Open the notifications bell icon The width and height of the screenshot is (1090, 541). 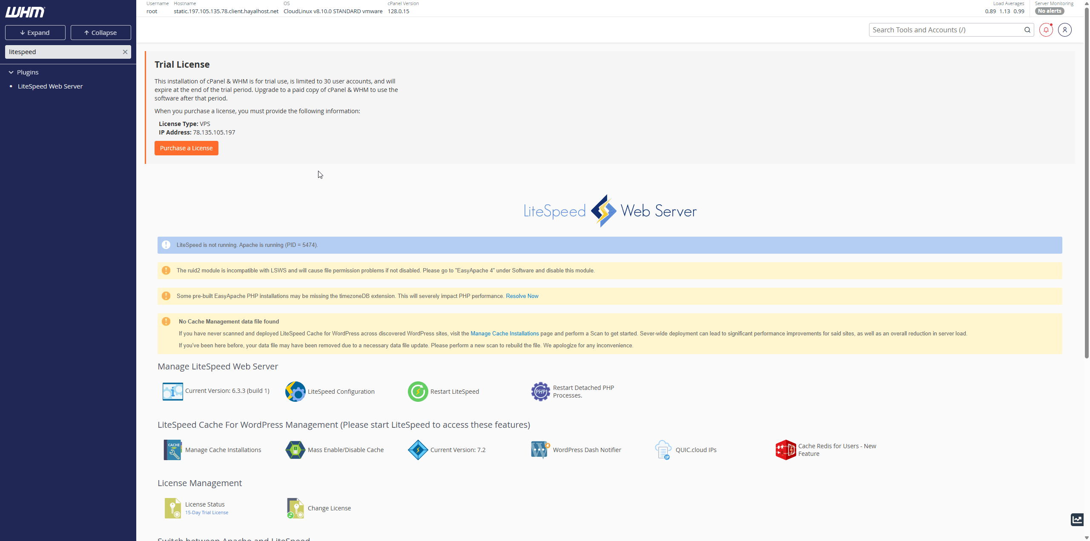coord(1046,30)
